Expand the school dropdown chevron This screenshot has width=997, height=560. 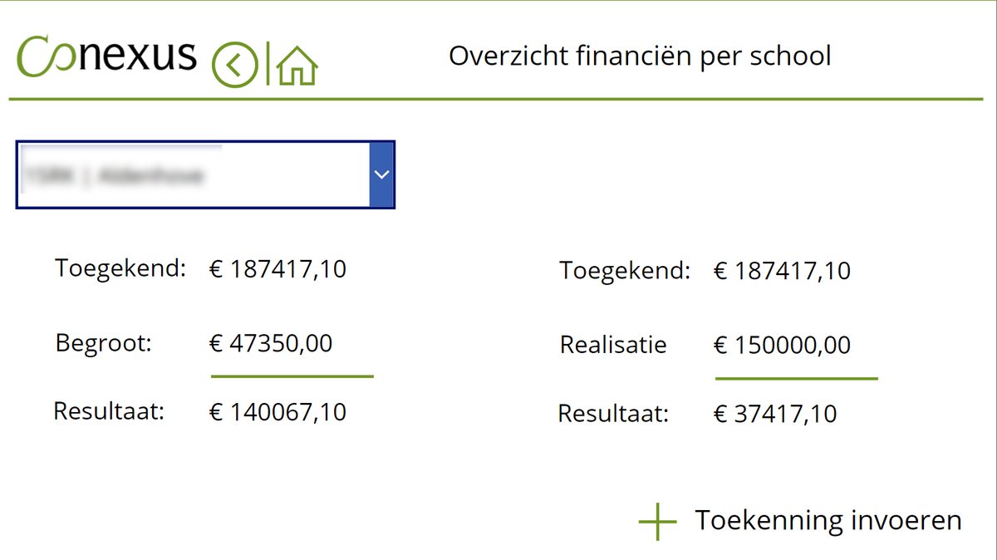pyautogui.click(x=381, y=174)
